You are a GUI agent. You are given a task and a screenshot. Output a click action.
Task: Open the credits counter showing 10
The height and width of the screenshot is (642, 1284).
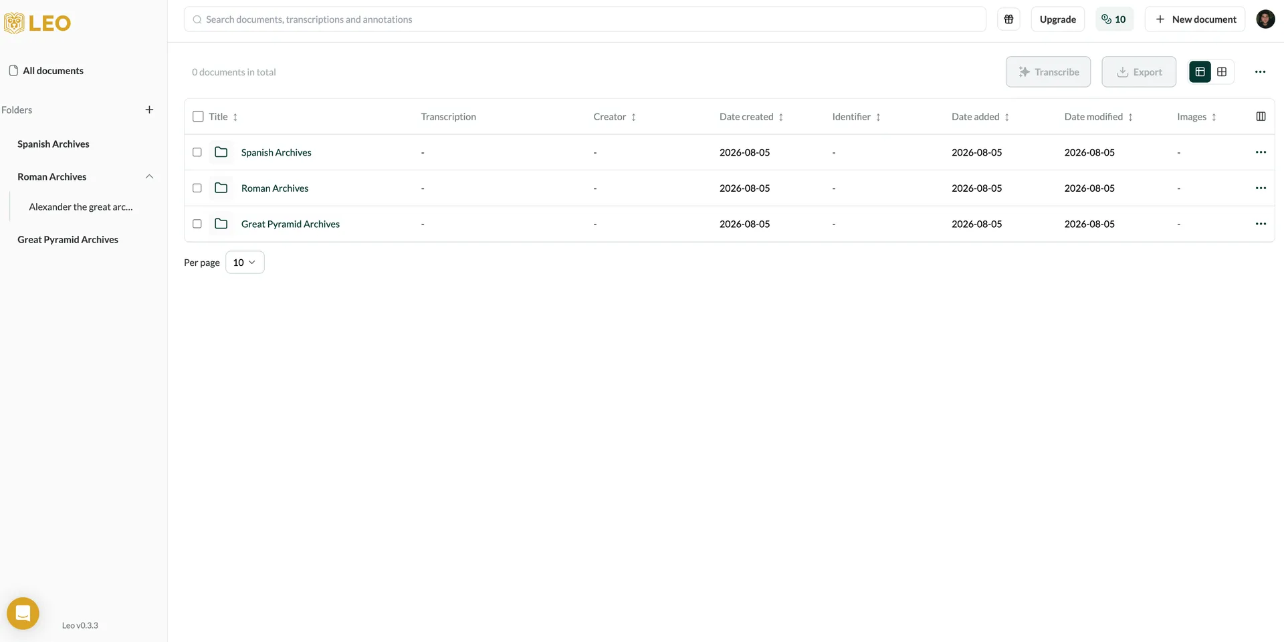coord(1114,19)
